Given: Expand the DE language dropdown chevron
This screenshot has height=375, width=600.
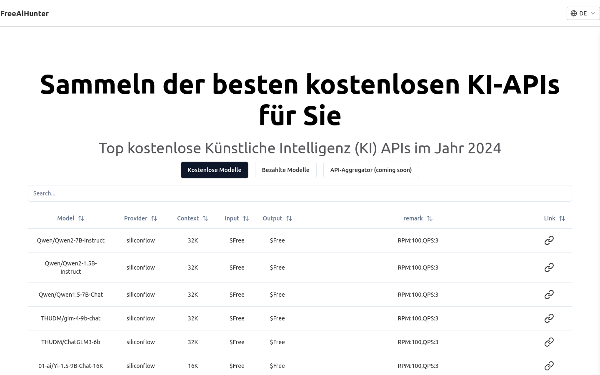Looking at the screenshot, I should [x=593, y=13].
